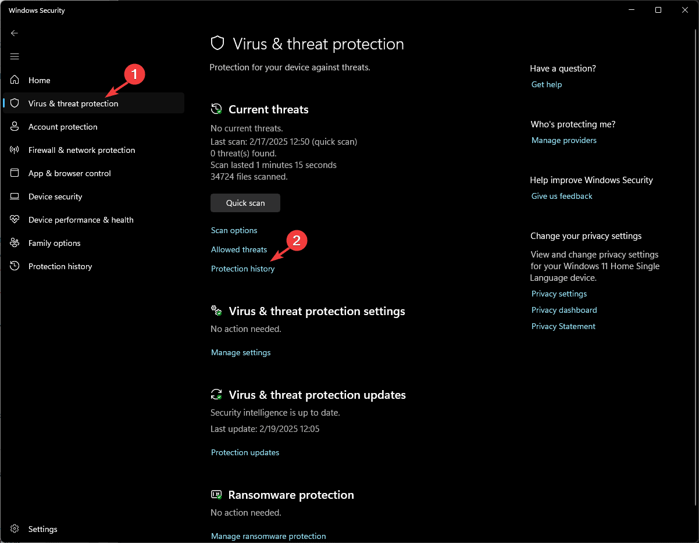Click the Protection history clock icon in the sidebar
This screenshot has height=543, width=699.
click(15, 266)
